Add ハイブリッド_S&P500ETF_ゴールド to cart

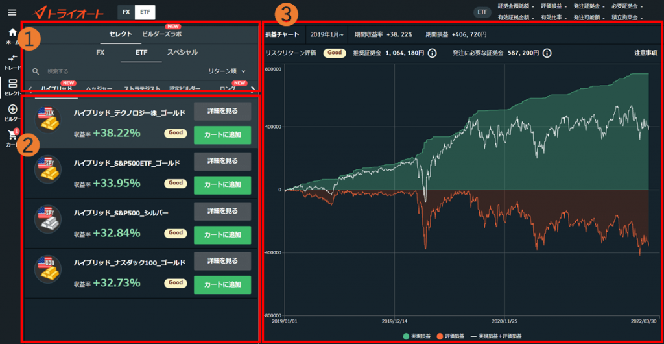pos(222,185)
